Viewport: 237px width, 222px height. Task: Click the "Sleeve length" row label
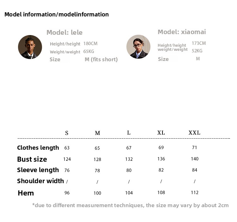click(x=38, y=170)
